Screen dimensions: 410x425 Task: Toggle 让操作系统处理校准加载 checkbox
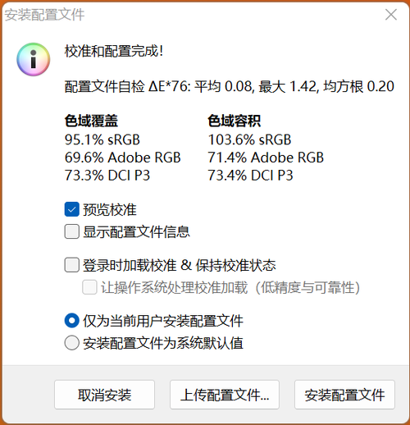pos(89,287)
